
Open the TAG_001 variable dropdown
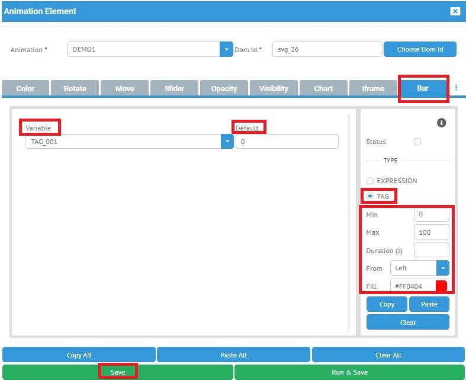tap(227, 142)
